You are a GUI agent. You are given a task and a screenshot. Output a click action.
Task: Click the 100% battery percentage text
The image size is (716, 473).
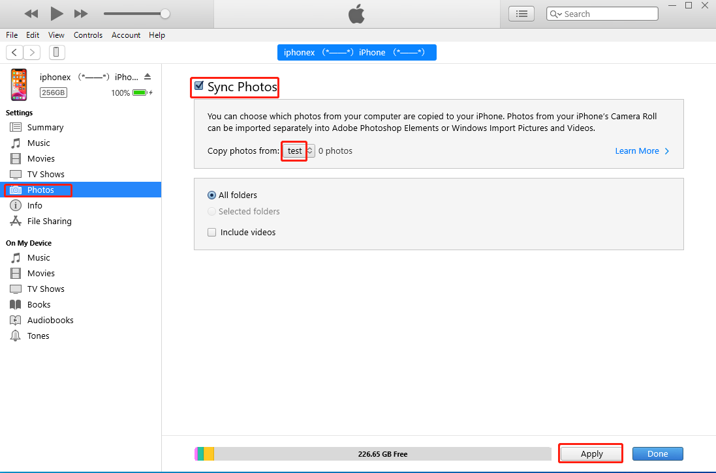[x=121, y=93]
